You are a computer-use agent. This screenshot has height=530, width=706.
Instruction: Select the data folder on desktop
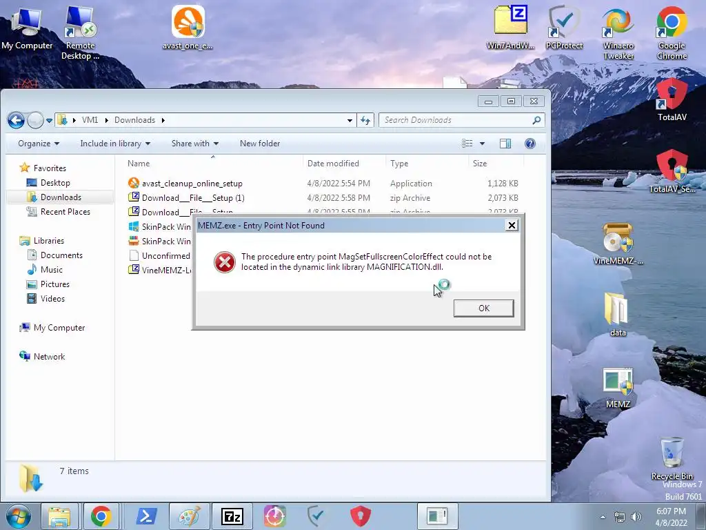point(618,315)
